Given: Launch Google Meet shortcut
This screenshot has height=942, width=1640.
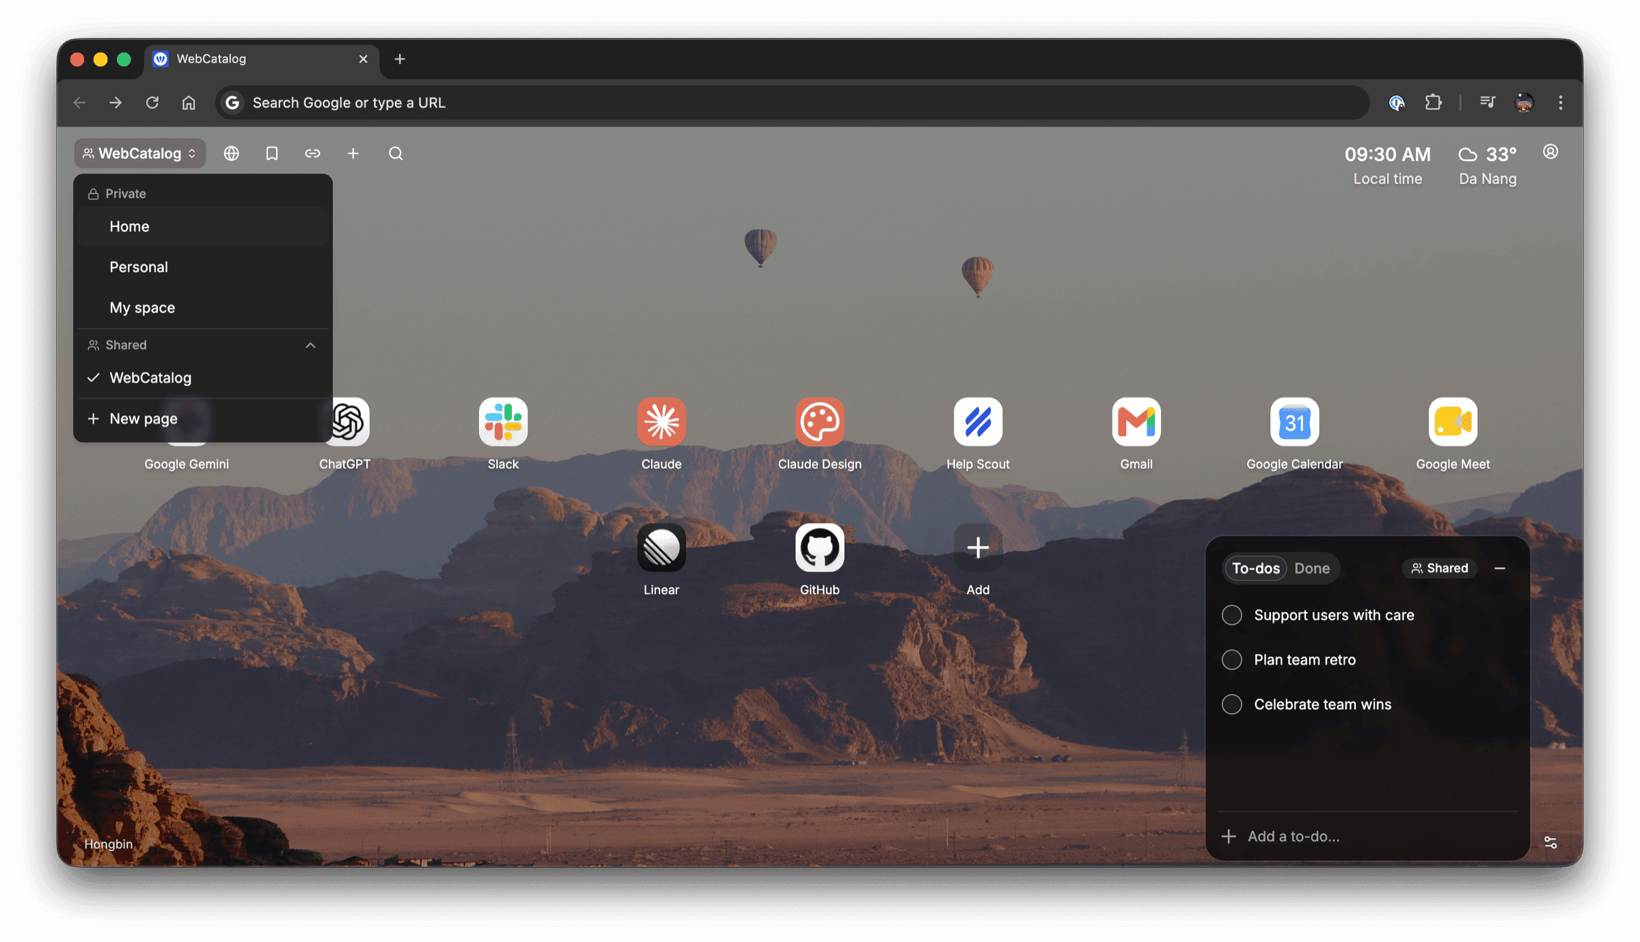Looking at the screenshot, I should (1453, 422).
